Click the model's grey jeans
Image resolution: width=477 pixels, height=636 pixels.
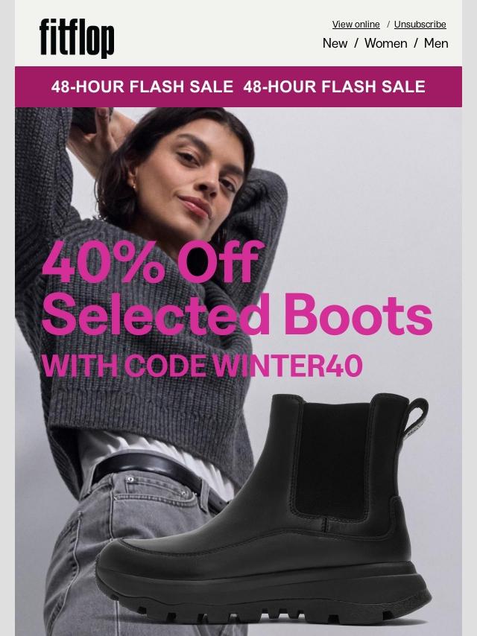[x=121, y=560]
